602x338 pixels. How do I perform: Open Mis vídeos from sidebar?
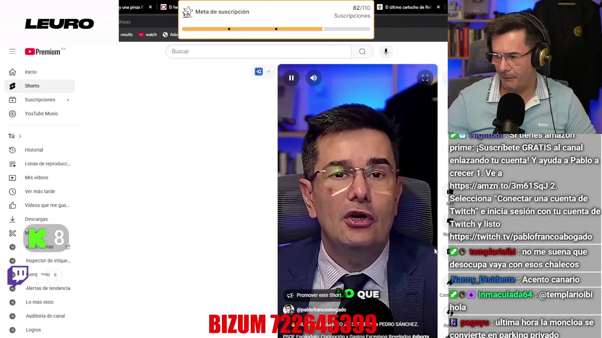tap(36, 177)
